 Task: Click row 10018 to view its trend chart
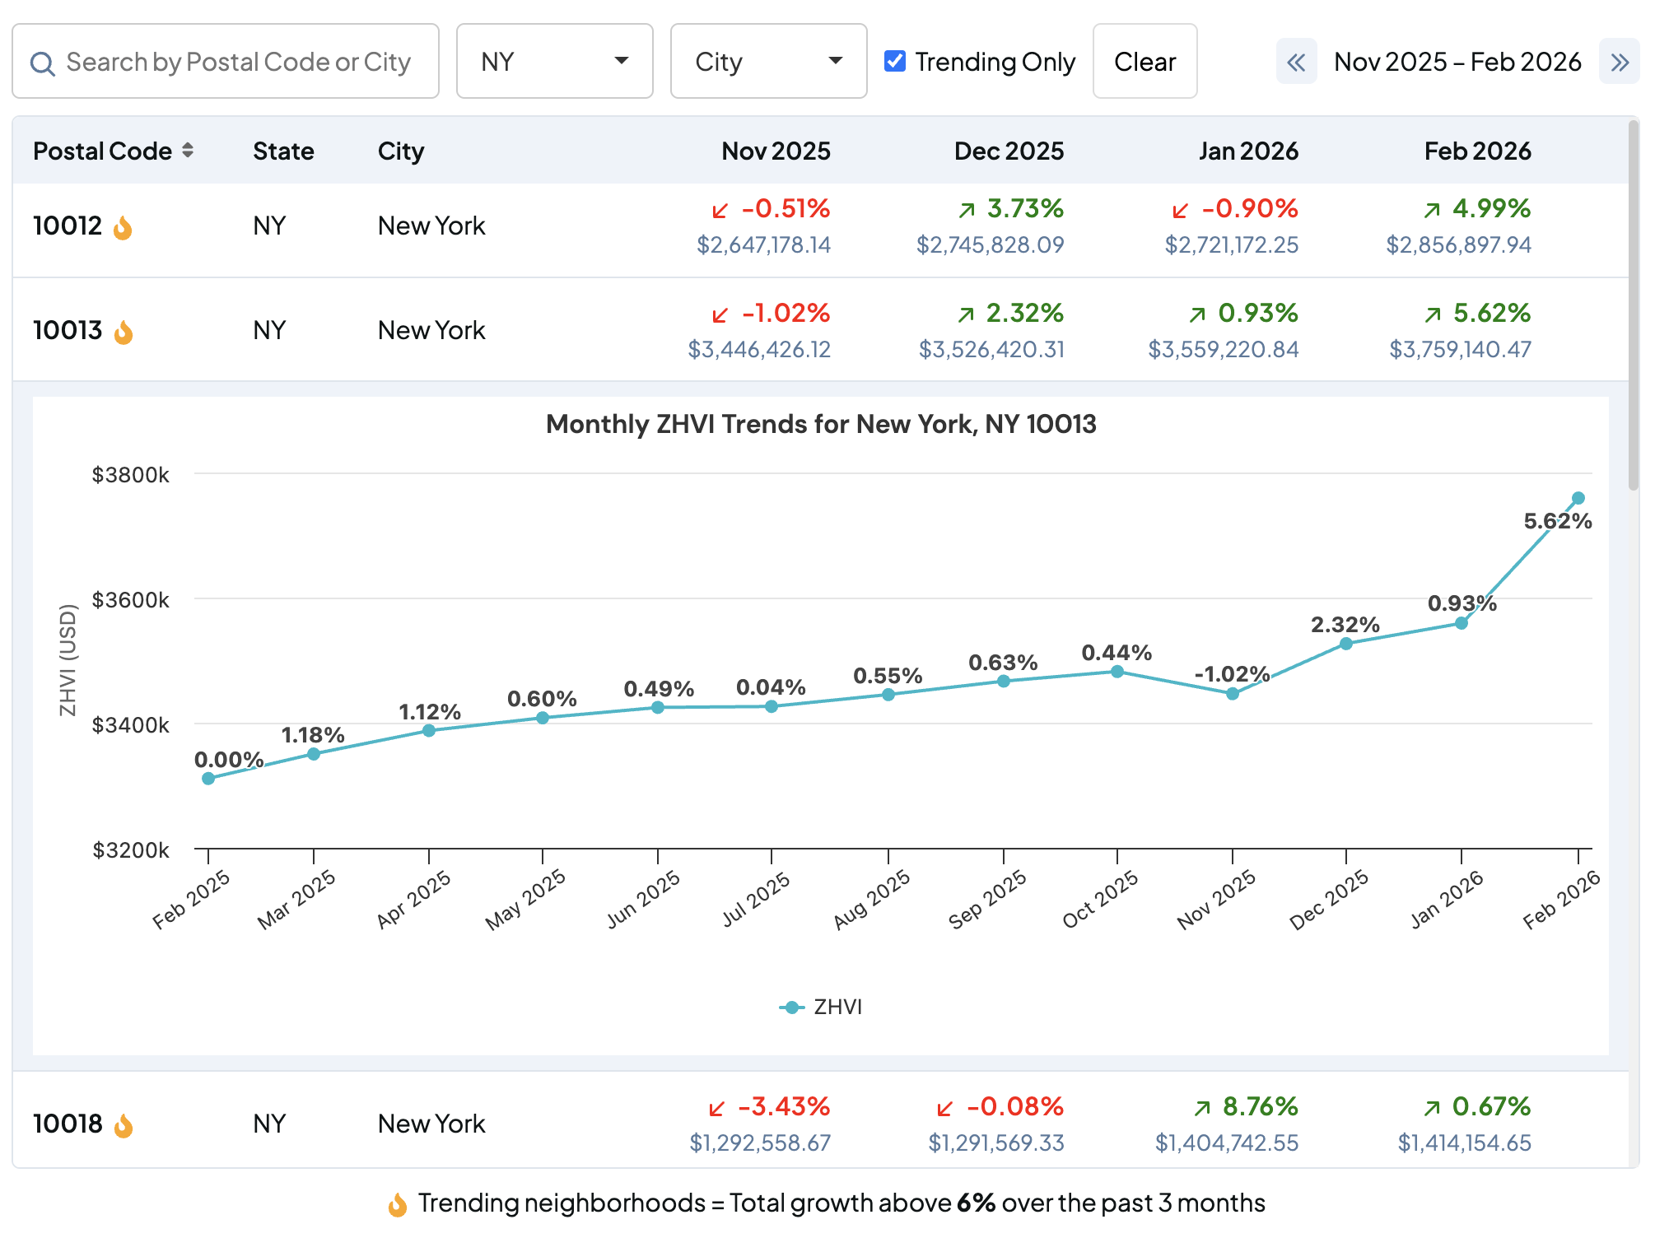pos(432,1124)
